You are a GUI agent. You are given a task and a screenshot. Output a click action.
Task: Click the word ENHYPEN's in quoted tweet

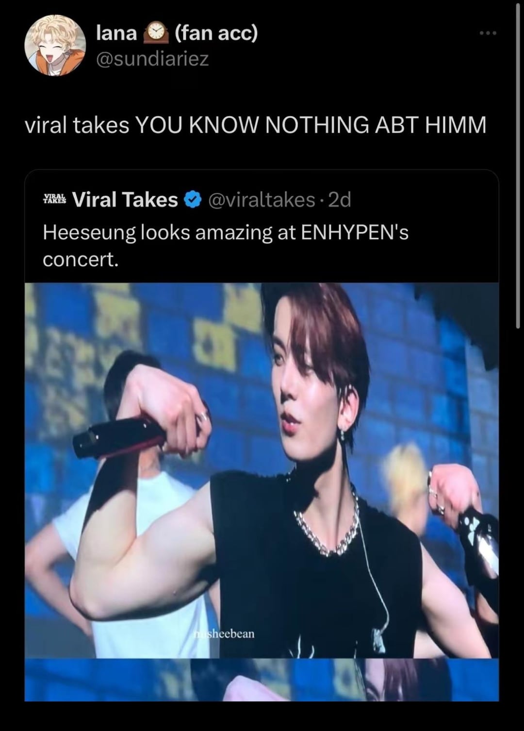pos(355,233)
